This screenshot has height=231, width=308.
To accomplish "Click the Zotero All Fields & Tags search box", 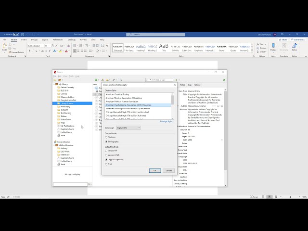I will 159,80.
